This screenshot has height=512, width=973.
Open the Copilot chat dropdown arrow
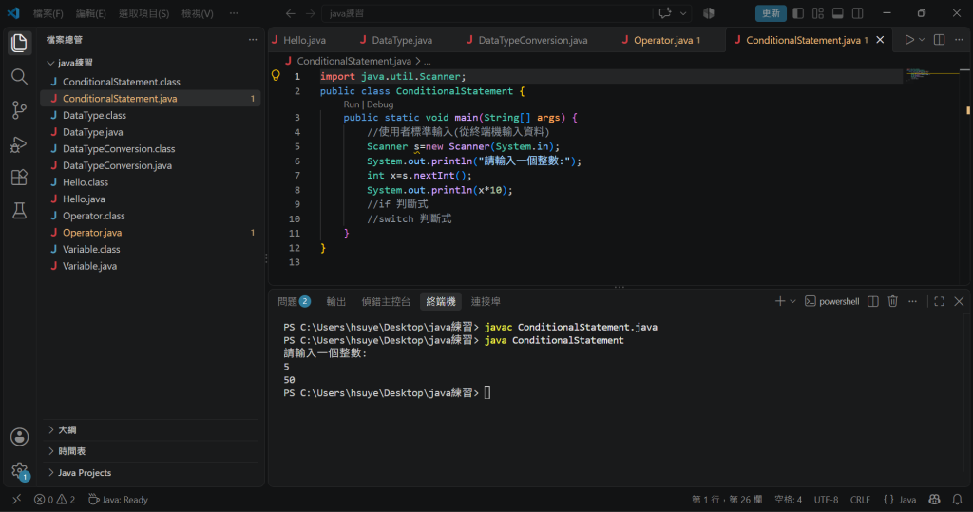[683, 13]
